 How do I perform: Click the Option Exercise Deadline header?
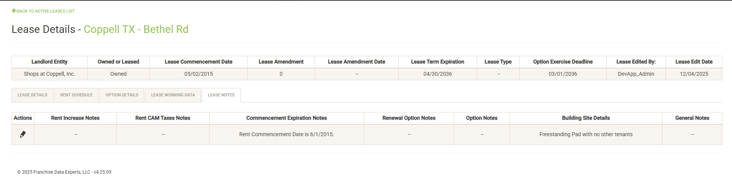[x=563, y=62]
